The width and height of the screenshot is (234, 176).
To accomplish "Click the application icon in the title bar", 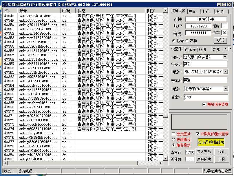I will coord(5,5).
